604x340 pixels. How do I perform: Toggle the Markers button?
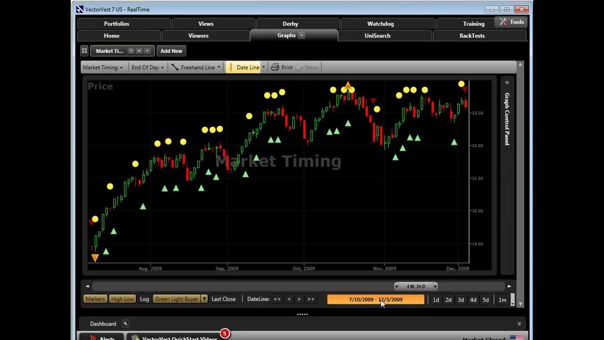point(95,299)
